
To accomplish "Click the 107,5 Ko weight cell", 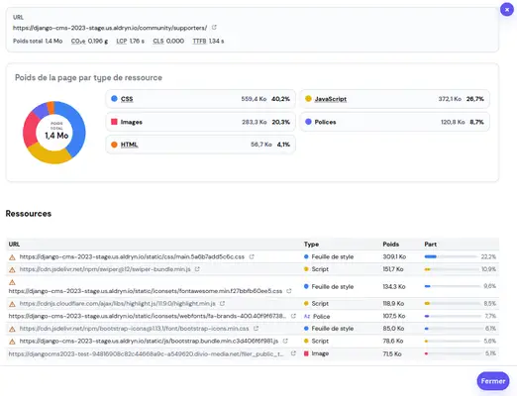I will point(394,316).
